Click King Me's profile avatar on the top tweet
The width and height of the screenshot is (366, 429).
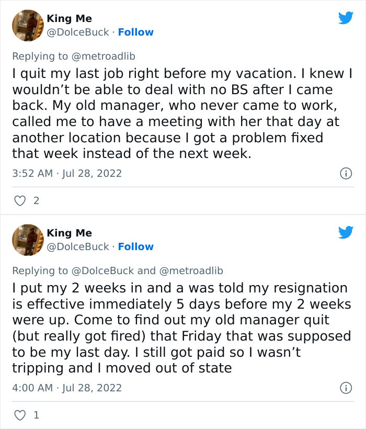coord(28,25)
